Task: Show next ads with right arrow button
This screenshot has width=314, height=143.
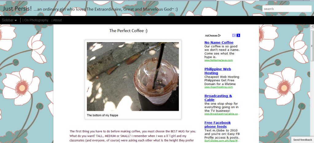Action: [238, 36]
